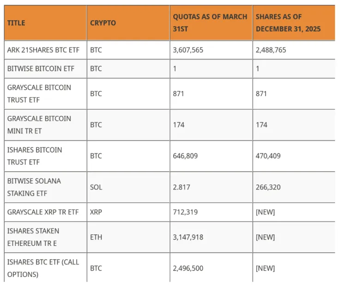Screen dimensions: 340x288
Task: Select the ISHARES STAKEN ETHEREUM TR E cell
Action: (x=46, y=237)
